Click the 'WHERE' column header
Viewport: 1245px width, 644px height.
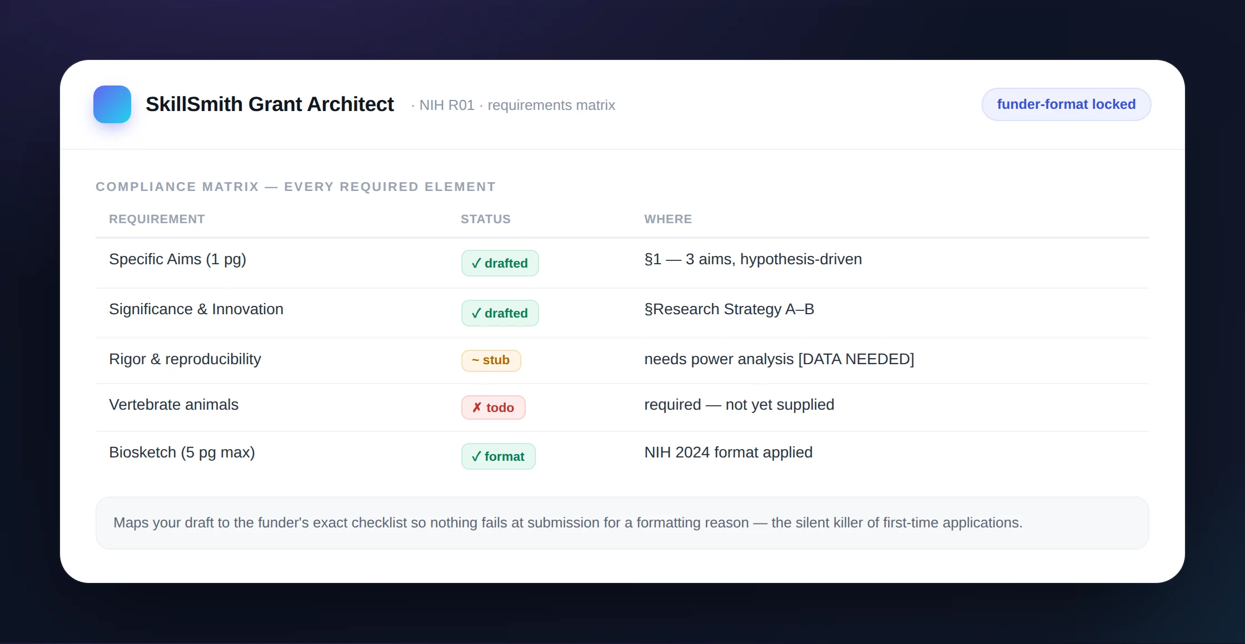668,219
